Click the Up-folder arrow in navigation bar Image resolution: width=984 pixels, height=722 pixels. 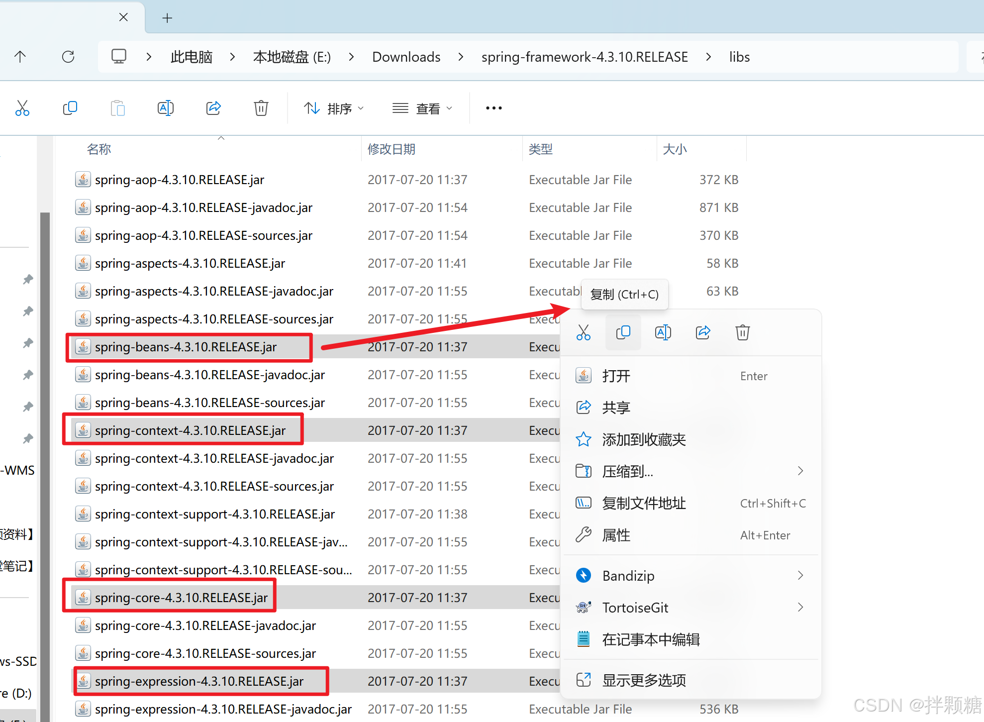click(20, 57)
